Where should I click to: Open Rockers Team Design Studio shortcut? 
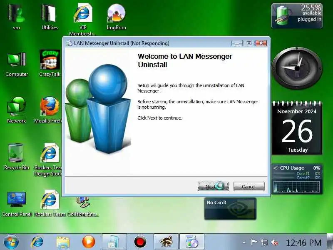point(49,160)
